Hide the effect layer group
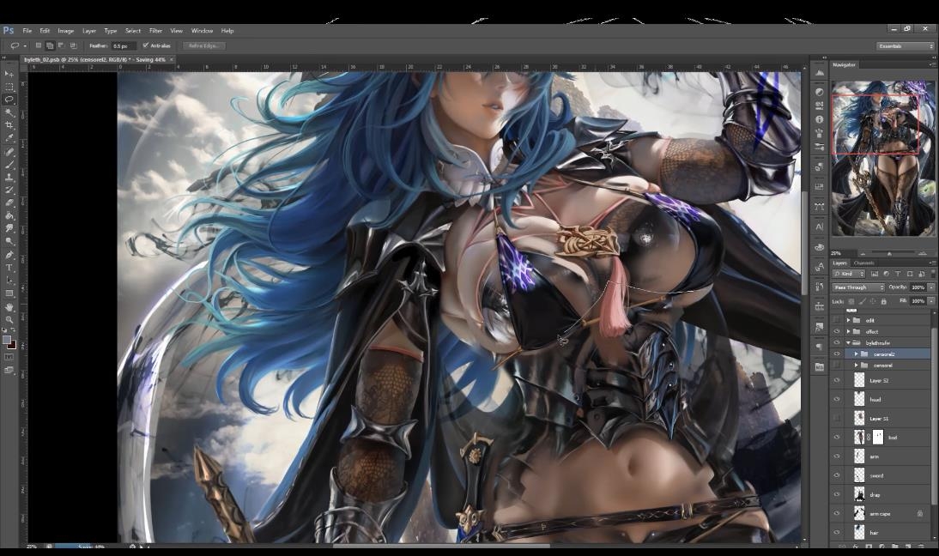 pyautogui.click(x=837, y=331)
